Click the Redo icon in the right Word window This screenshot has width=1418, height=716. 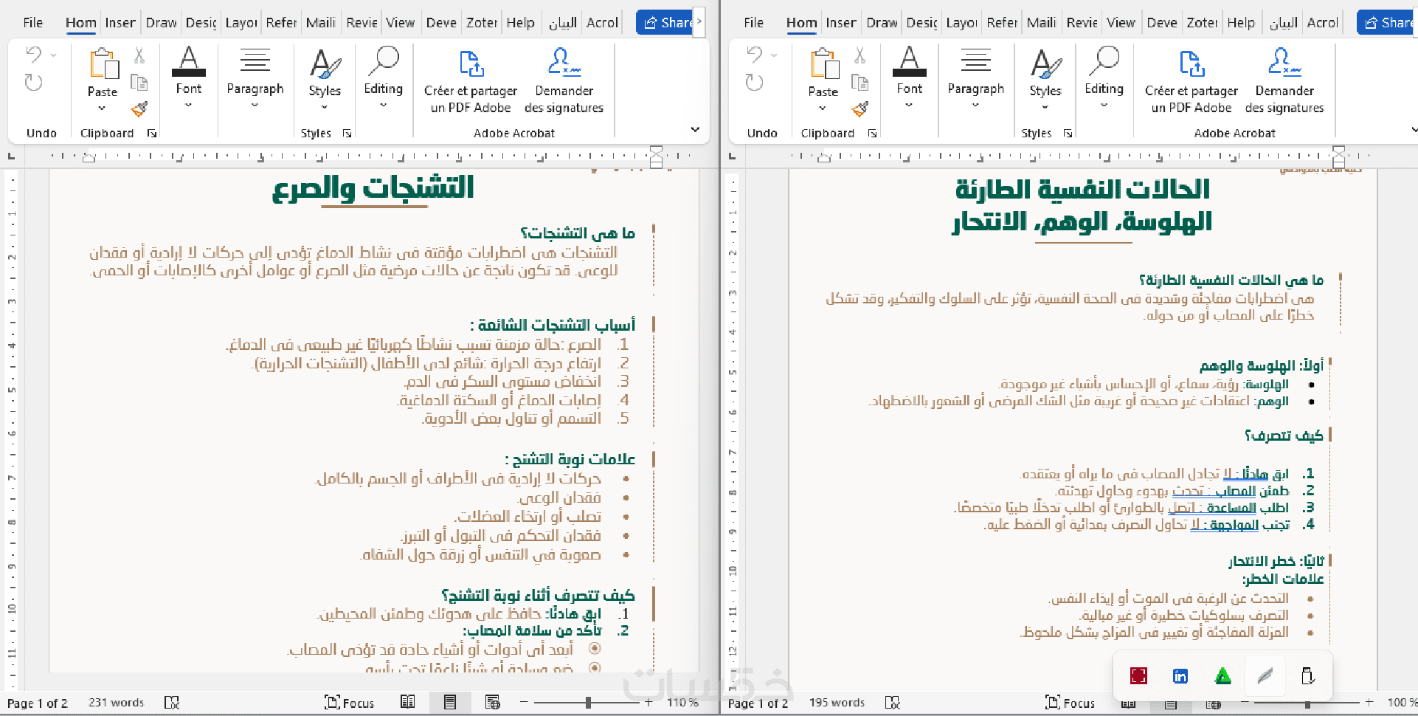click(x=754, y=82)
